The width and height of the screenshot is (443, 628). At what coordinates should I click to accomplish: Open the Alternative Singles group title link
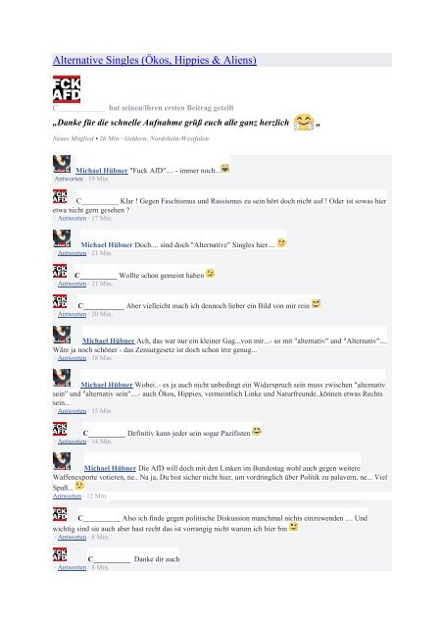click(x=155, y=60)
